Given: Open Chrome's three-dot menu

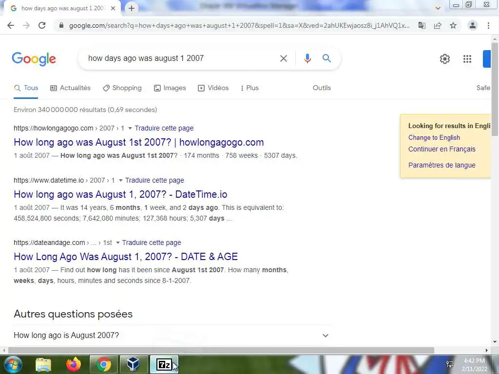Looking at the screenshot, I should [488, 25].
